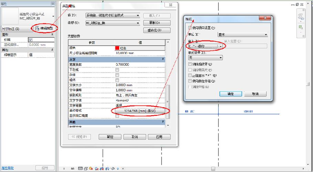The image size is (313, 172).
Task: Toggle the 引线 (leader) checkbox in Properties
Action: click(x=30, y=40)
